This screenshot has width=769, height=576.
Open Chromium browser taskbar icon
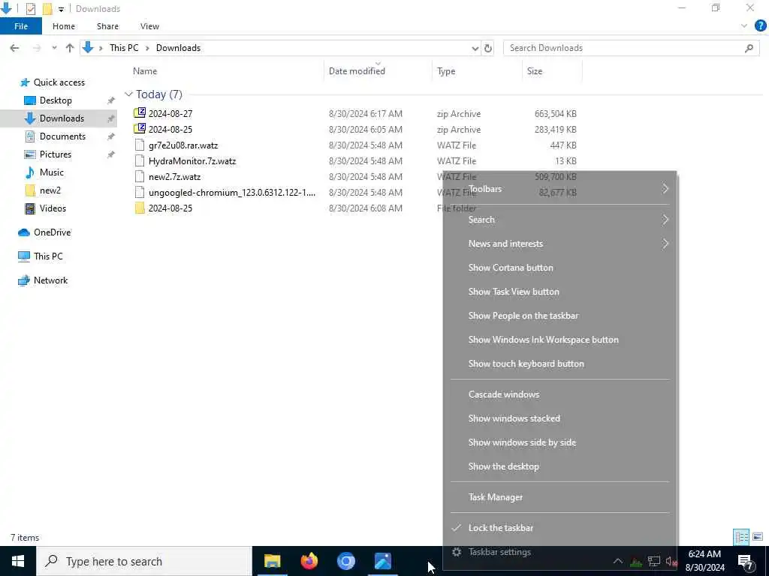click(x=345, y=561)
